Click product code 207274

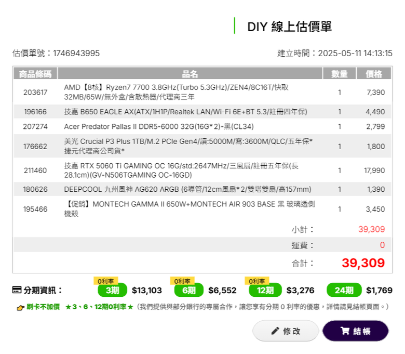[35, 126]
